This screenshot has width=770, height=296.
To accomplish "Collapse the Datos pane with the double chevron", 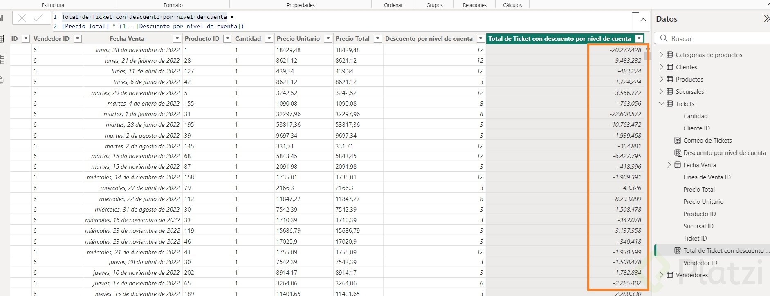I will click(767, 19).
